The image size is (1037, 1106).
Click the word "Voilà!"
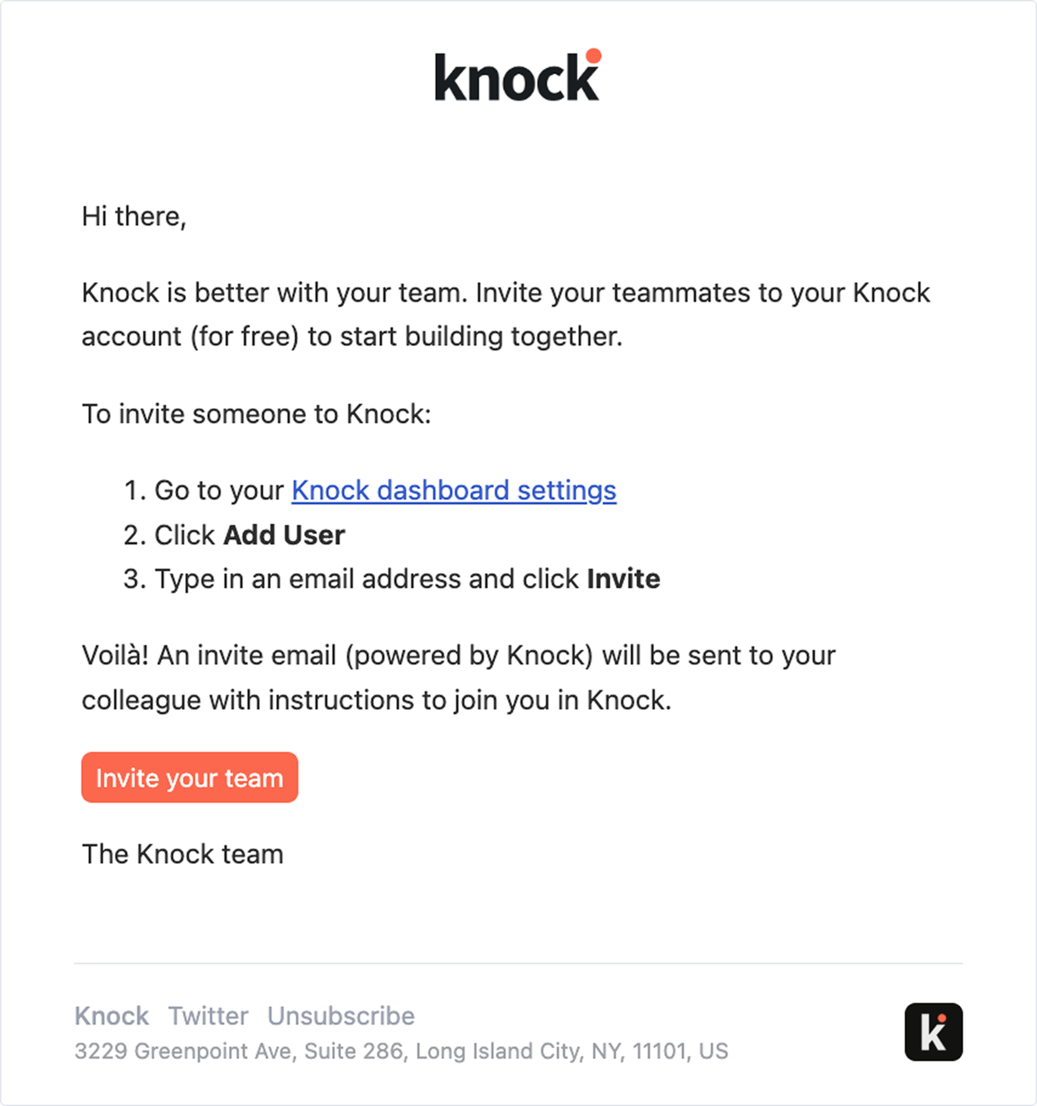[115, 655]
